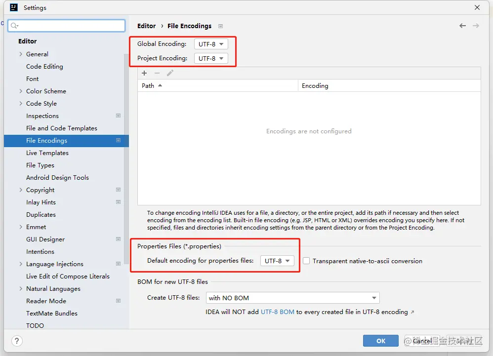Open File and Code Templates page
Viewport: 493px width, 356px height.
click(62, 128)
